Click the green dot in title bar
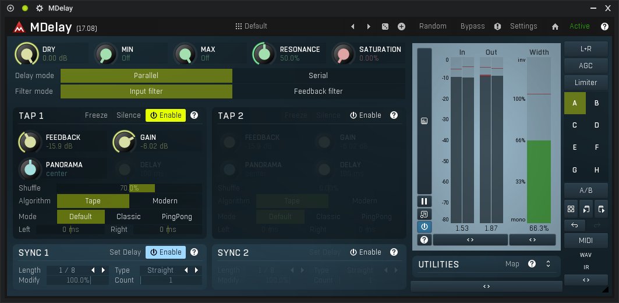This screenshot has width=619, height=303. click(x=25, y=8)
